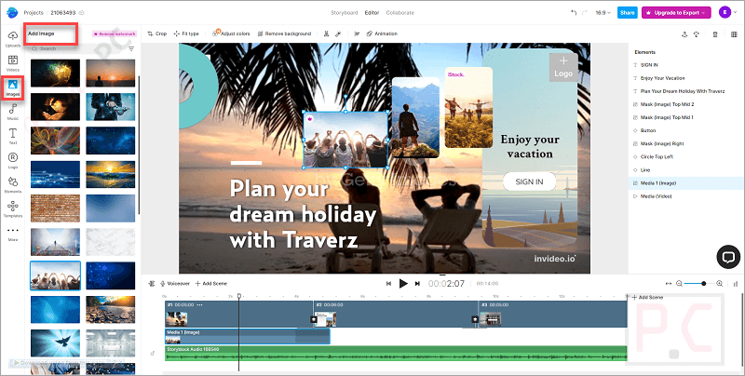This screenshot has height=376, width=745.
Task: Select the Crop tool
Action: click(157, 34)
